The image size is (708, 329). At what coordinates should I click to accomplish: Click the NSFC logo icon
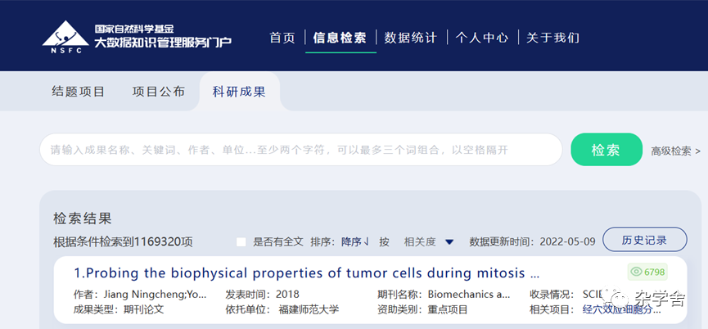pyautogui.click(x=65, y=34)
